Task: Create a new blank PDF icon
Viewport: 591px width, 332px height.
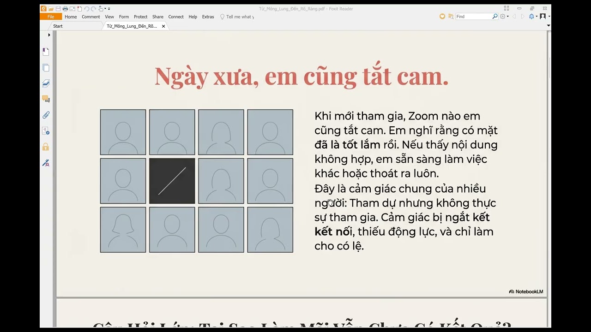Action: [79, 9]
